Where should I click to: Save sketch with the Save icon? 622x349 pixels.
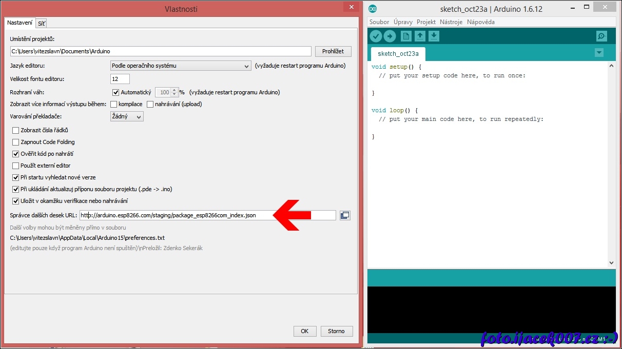pos(434,36)
